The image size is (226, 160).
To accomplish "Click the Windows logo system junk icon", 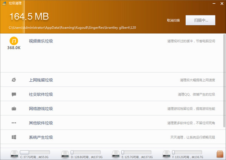I will (14, 137).
